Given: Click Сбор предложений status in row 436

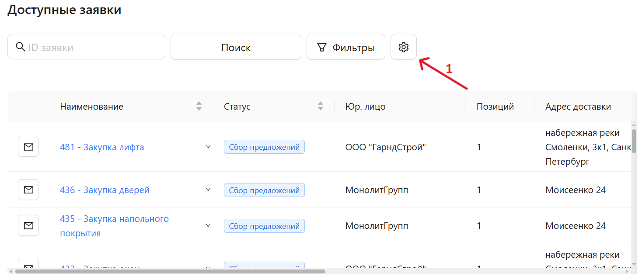Looking at the screenshot, I should 264,190.
